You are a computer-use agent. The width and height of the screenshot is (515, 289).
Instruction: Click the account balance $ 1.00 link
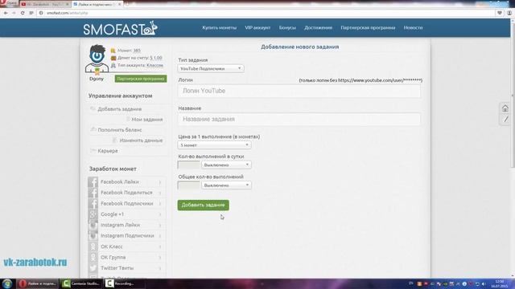[x=155, y=58]
